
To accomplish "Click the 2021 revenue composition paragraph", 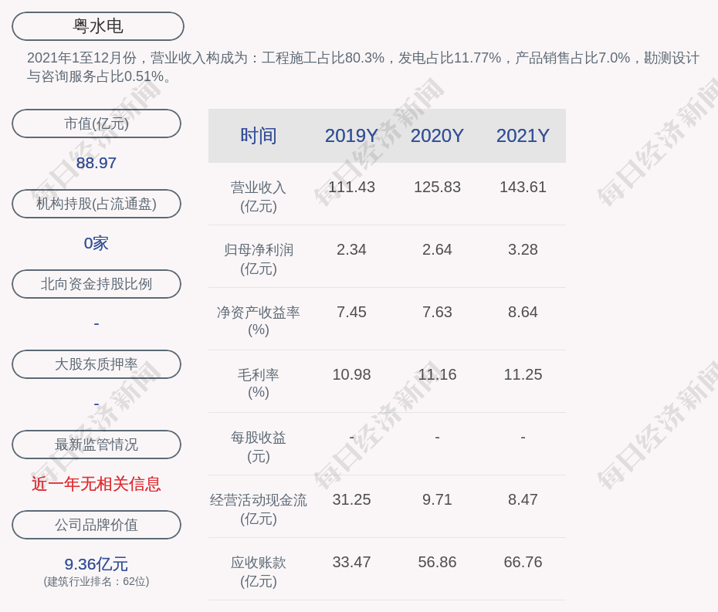I will (x=363, y=67).
